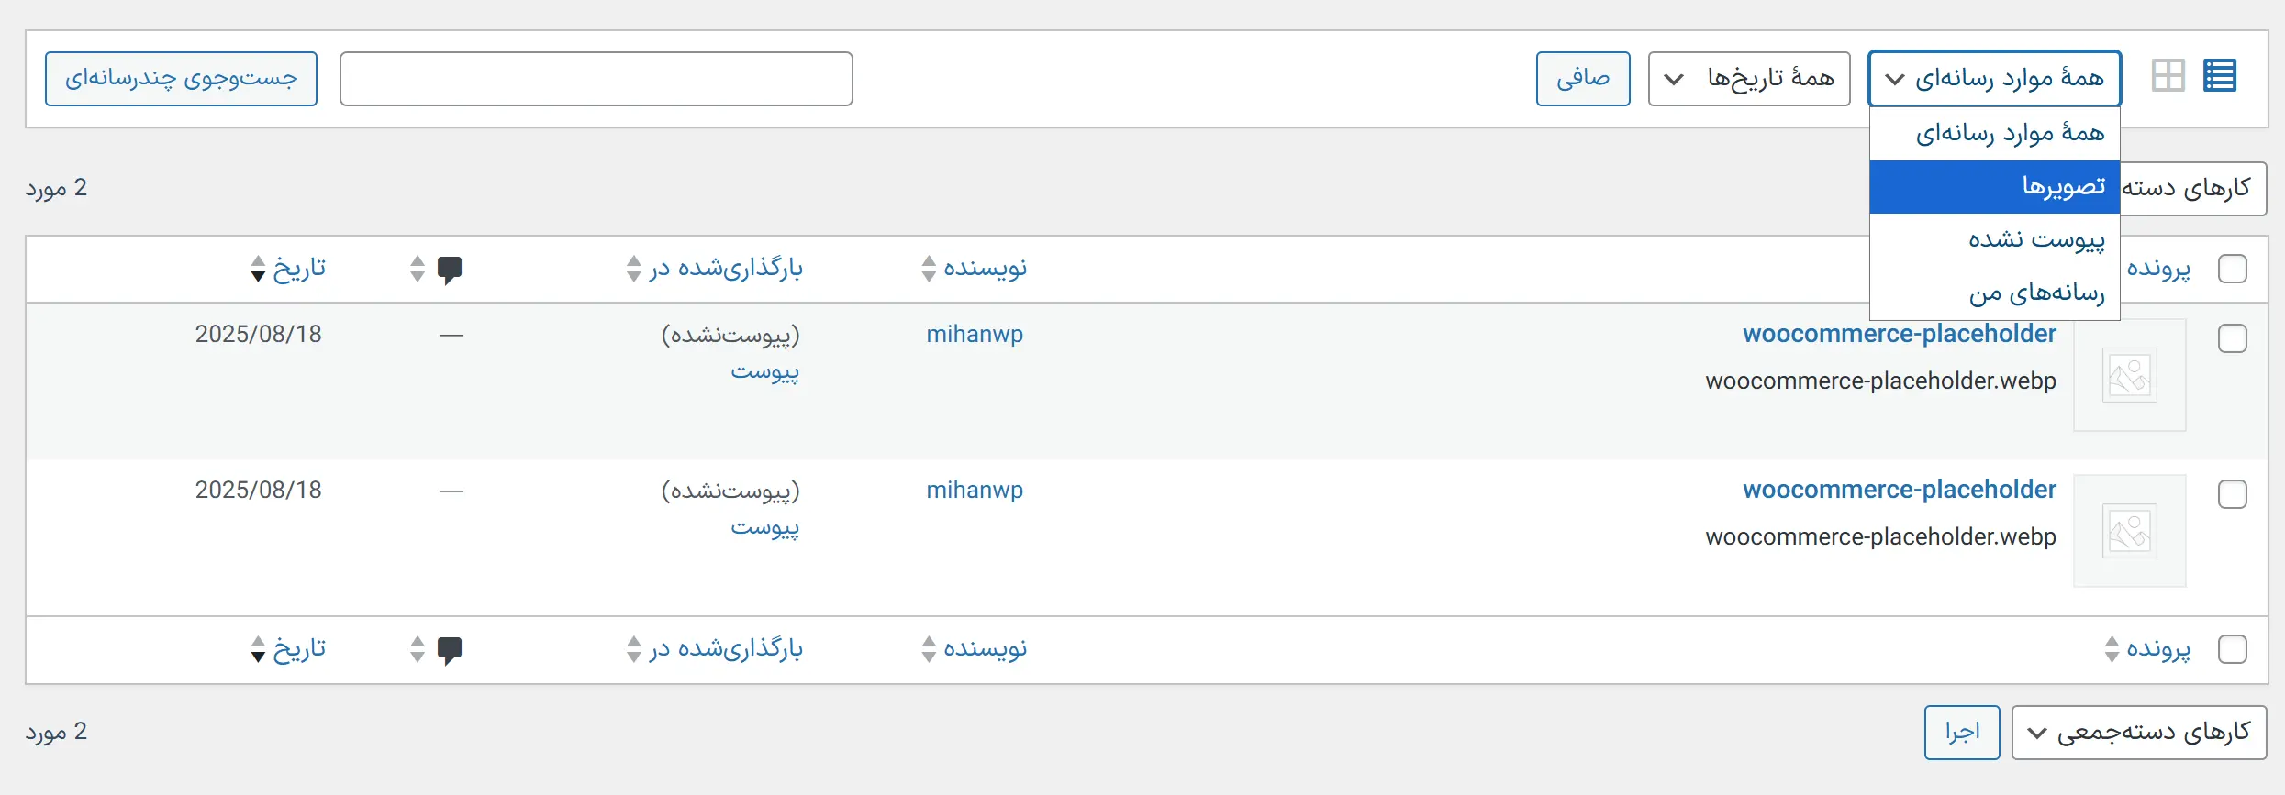Viewport: 2285px width, 795px height.
Task: Switch to grid view icon
Action: (x=2168, y=76)
